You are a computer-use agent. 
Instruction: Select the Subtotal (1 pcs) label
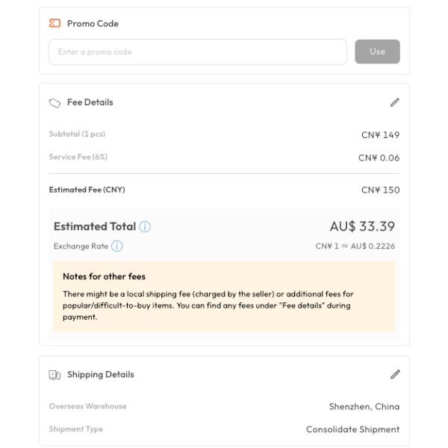(x=77, y=134)
